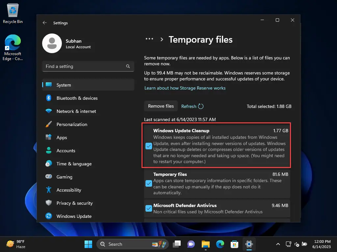Click the Remove files button

click(161, 106)
